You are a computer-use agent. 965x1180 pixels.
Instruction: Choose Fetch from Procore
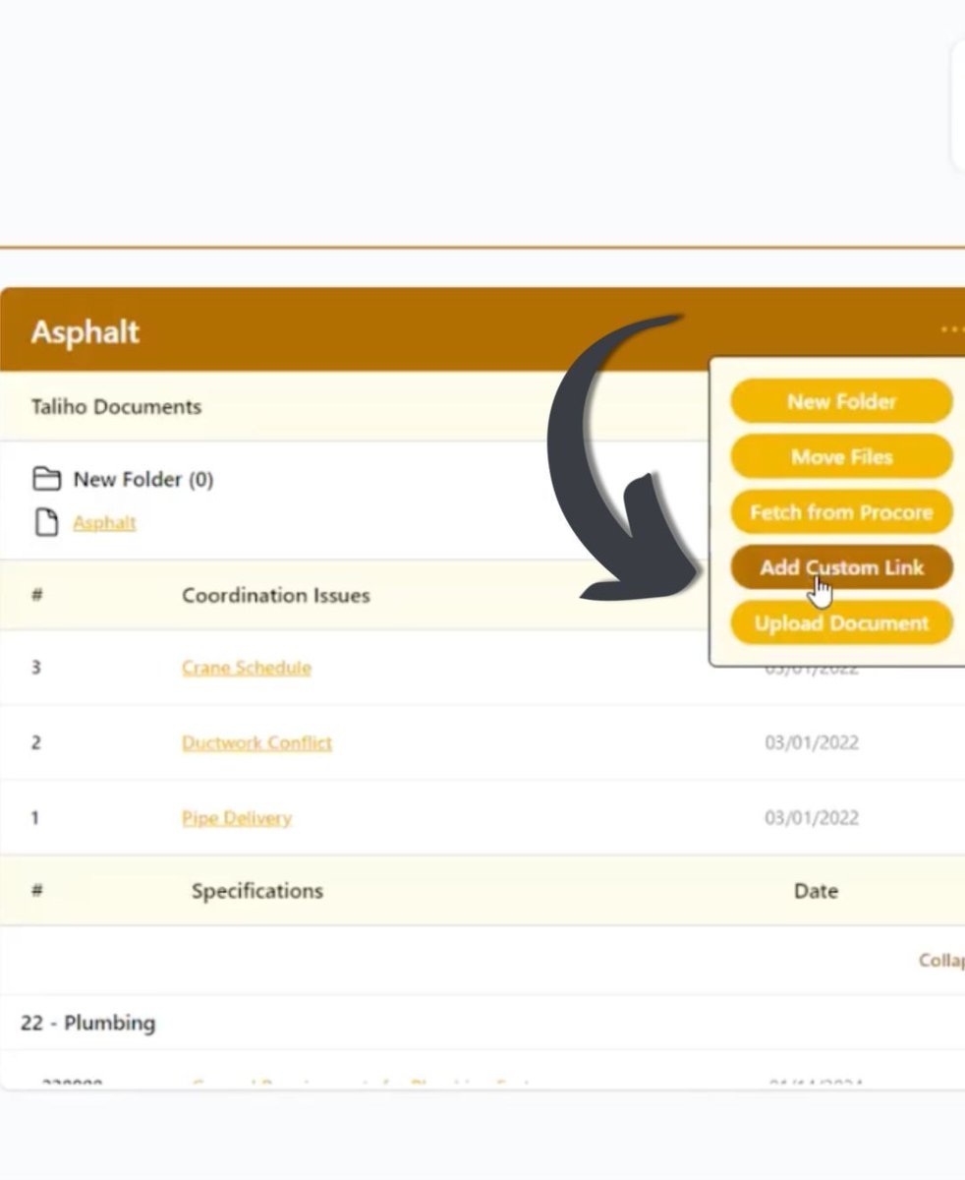click(841, 511)
